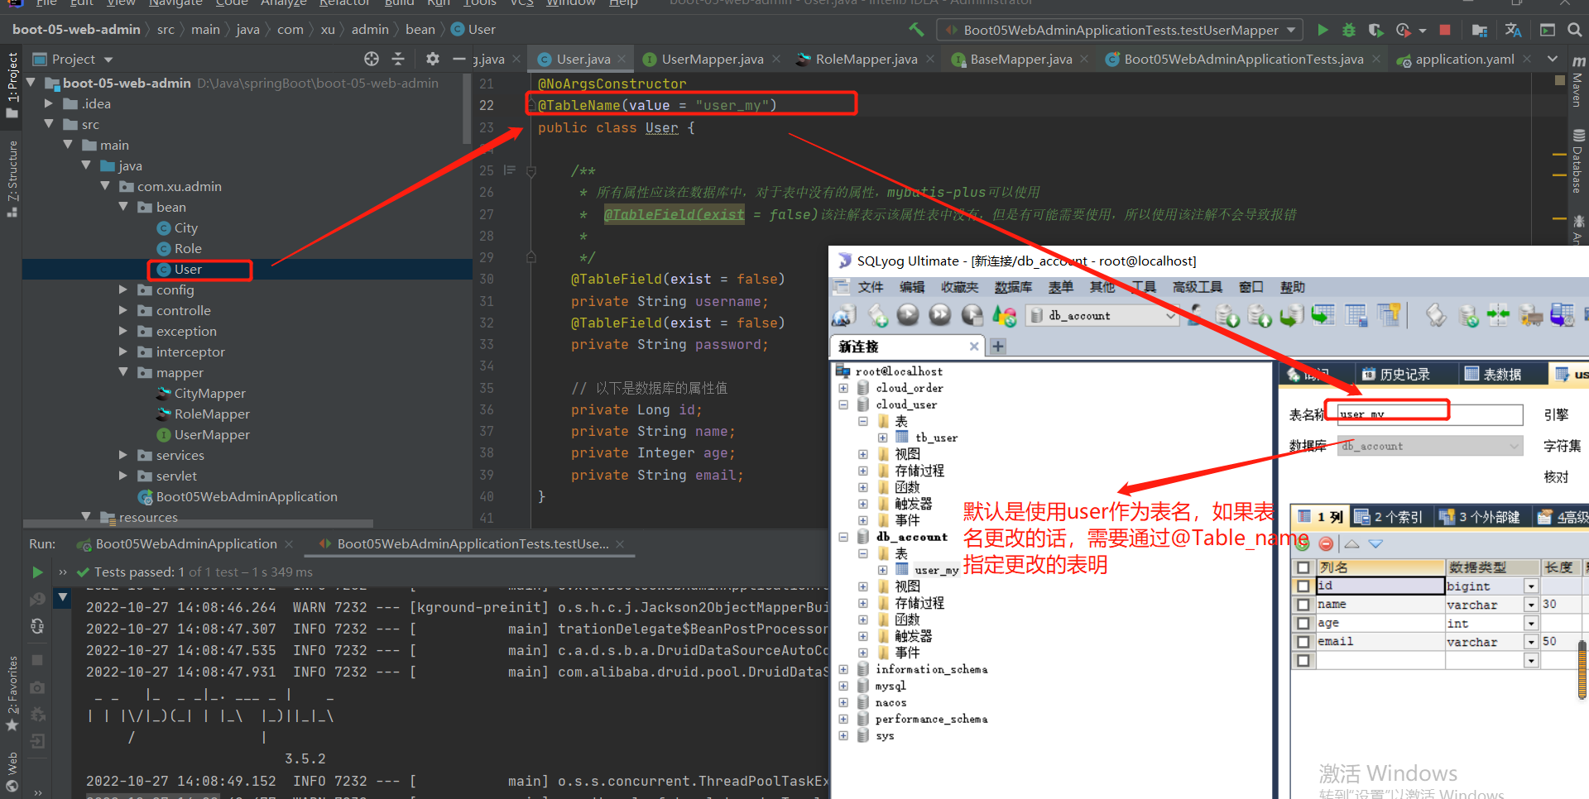Click the Project tree horizontal scrollbar
The image size is (1589, 799).
click(199, 524)
